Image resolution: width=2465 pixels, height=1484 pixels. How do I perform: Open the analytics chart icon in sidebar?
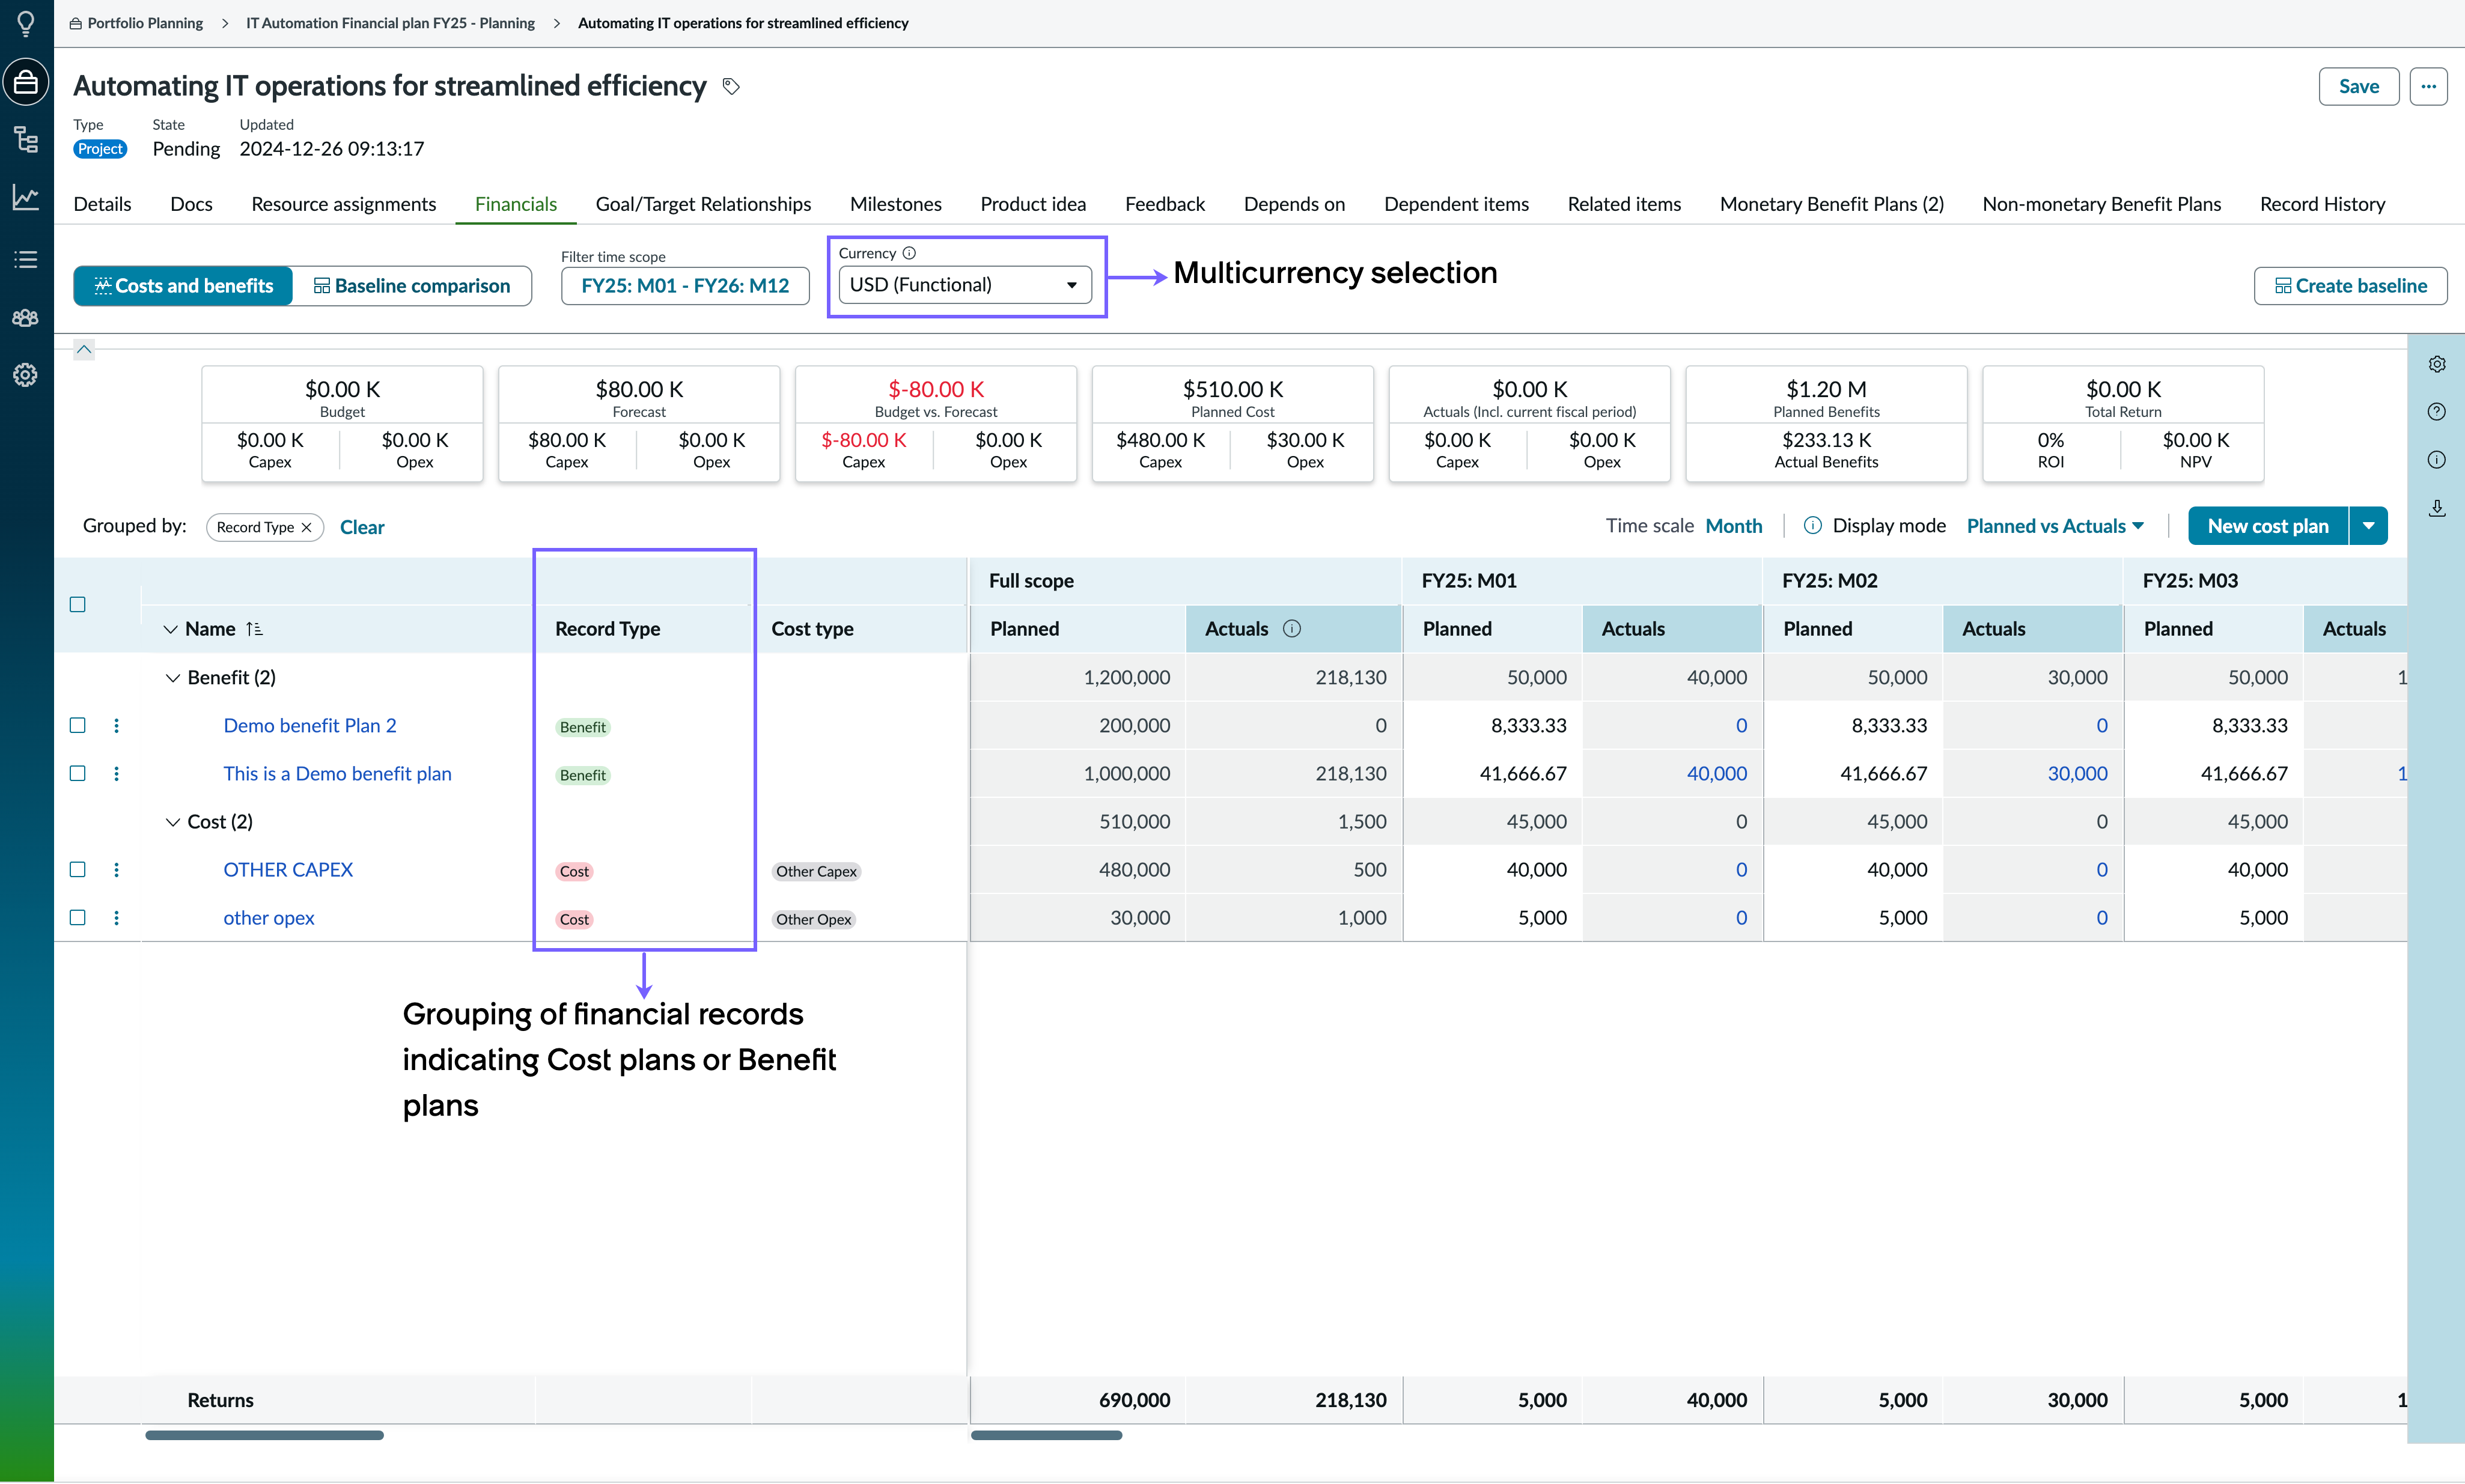[26, 197]
